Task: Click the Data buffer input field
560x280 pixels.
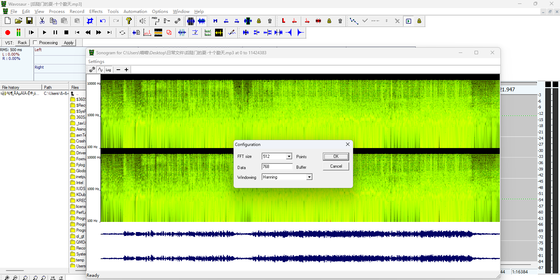Action: pyautogui.click(x=277, y=167)
